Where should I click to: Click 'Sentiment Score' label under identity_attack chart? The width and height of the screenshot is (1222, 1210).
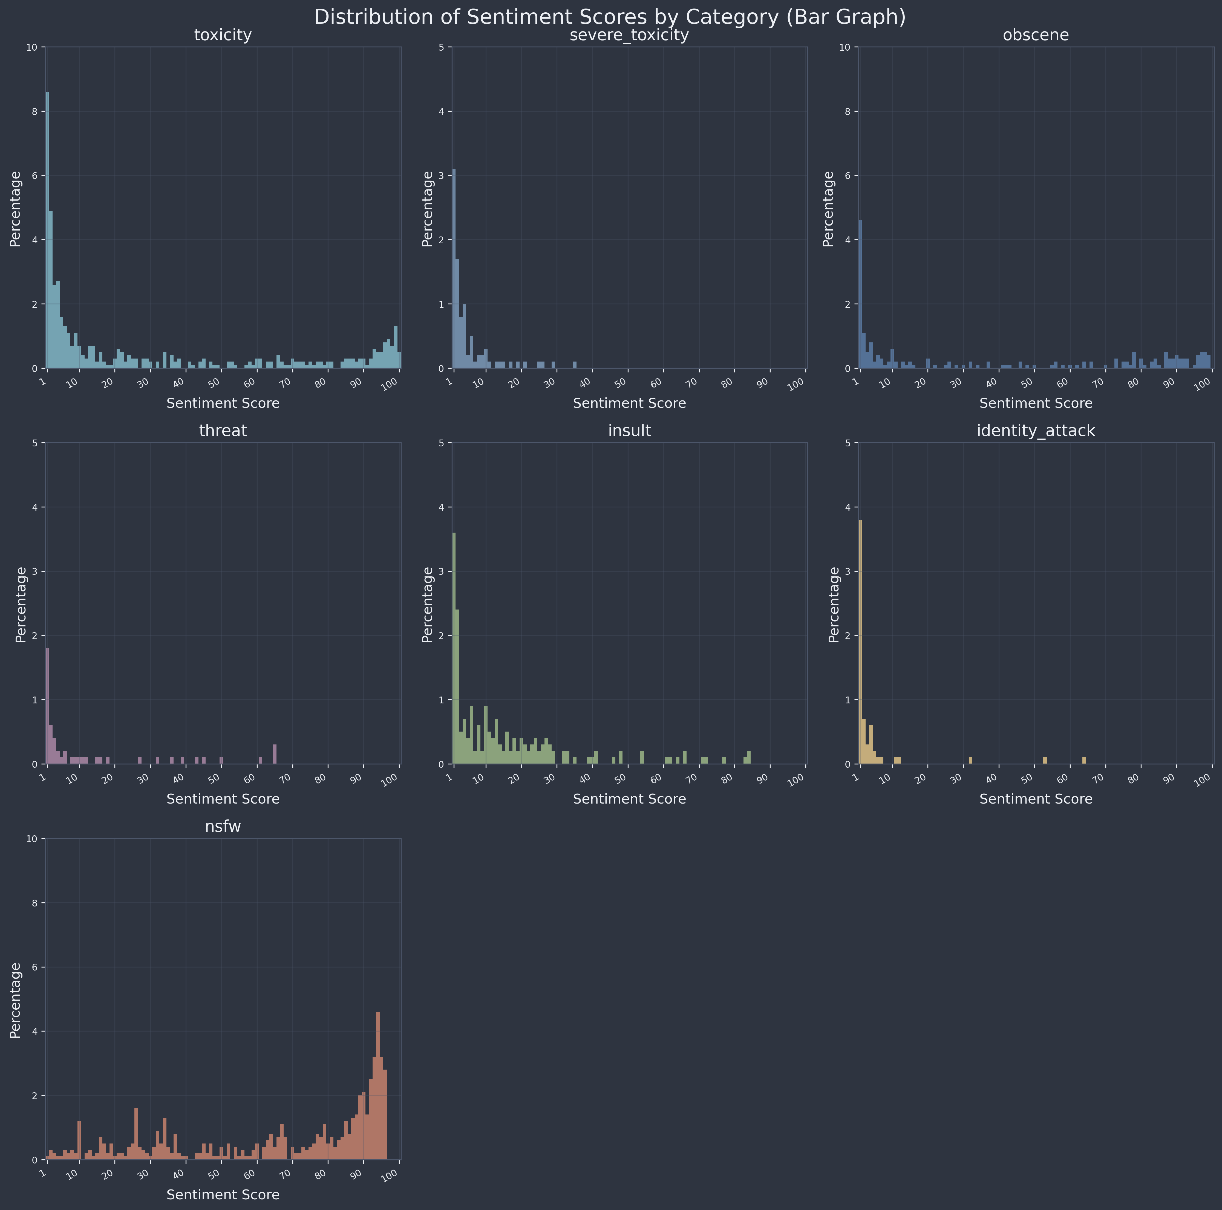1036,799
